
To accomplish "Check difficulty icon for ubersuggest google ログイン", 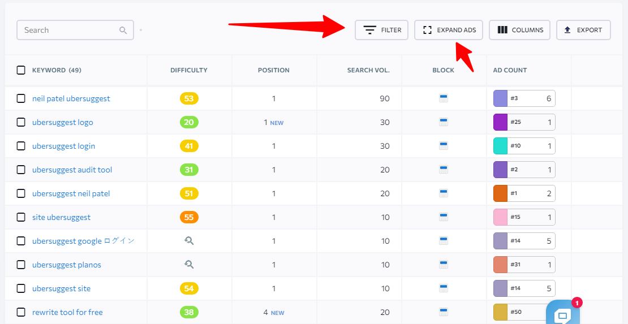I will click(189, 241).
